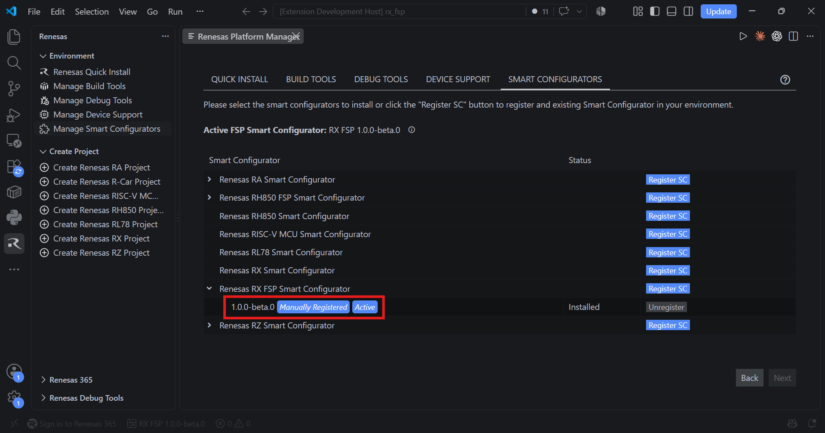Customize layout from title bar
The height and width of the screenshot is (433, 825).
638,12
